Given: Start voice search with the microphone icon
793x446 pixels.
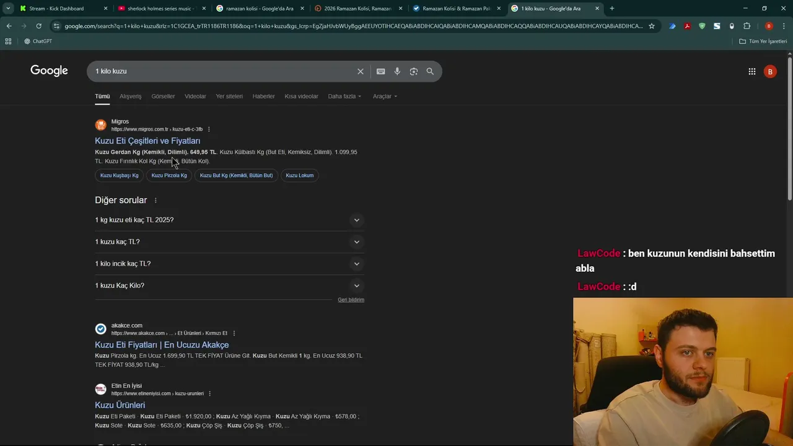Looking at the screenshot, I should pos(397,71).
